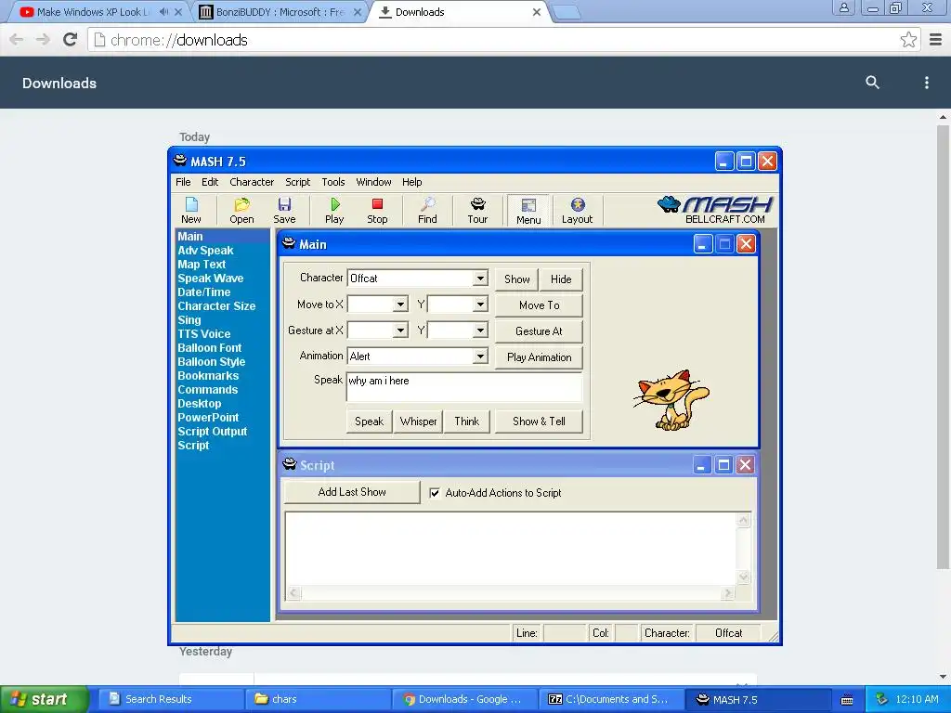Image resolution: width=951 pixels, height=713 pixels.
Task: Select Adv Speak in the sidebar
Action: (x=205, y=251)
